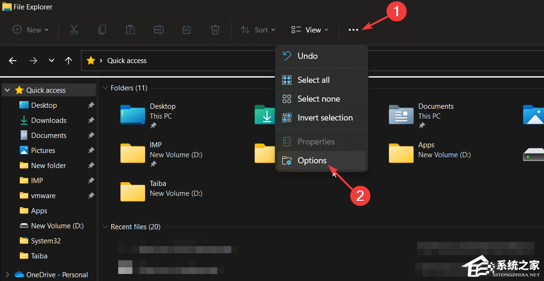544x281 pixels.
Task: Click the Rename icon in toolbar
Action: click(x=158, y=30)
